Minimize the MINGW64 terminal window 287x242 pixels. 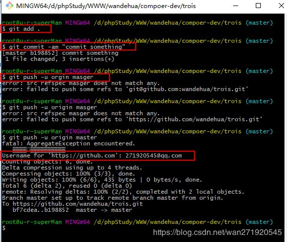(236, 6)
